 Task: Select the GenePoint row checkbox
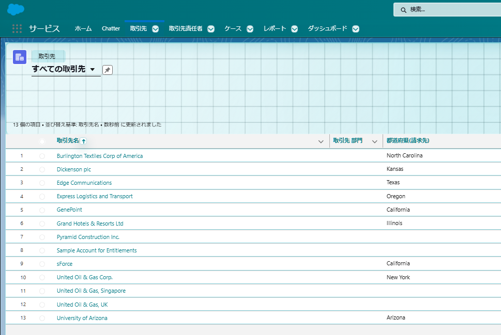pyautogui.click(x=42, y=210)
